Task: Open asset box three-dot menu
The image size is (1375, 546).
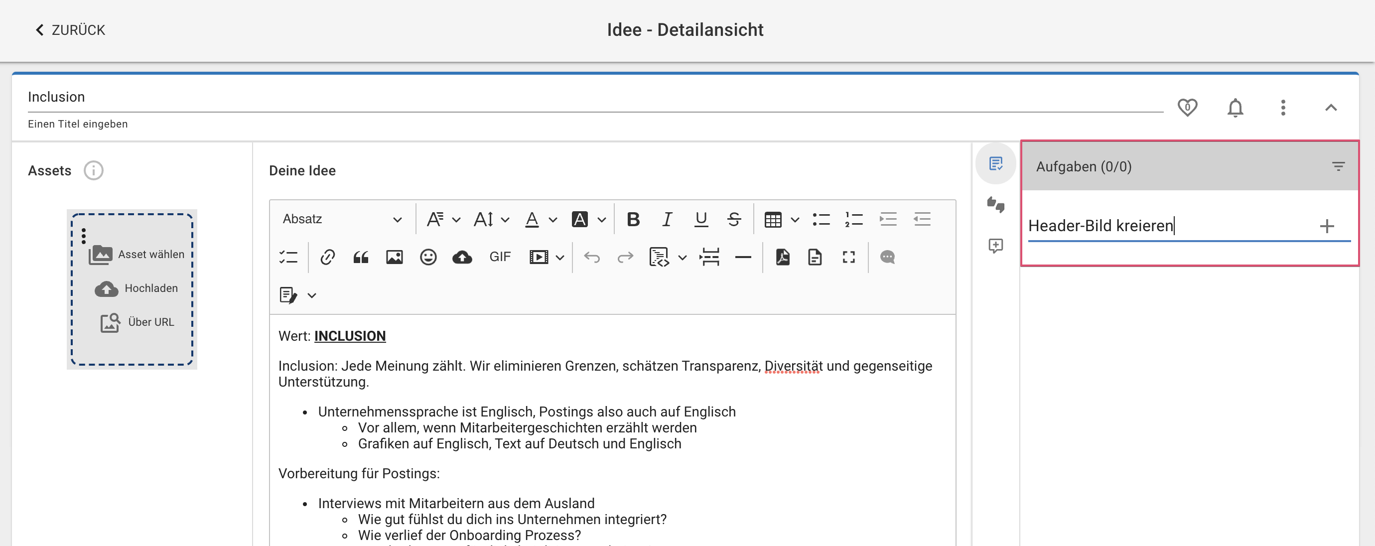Action: (84, 235)
